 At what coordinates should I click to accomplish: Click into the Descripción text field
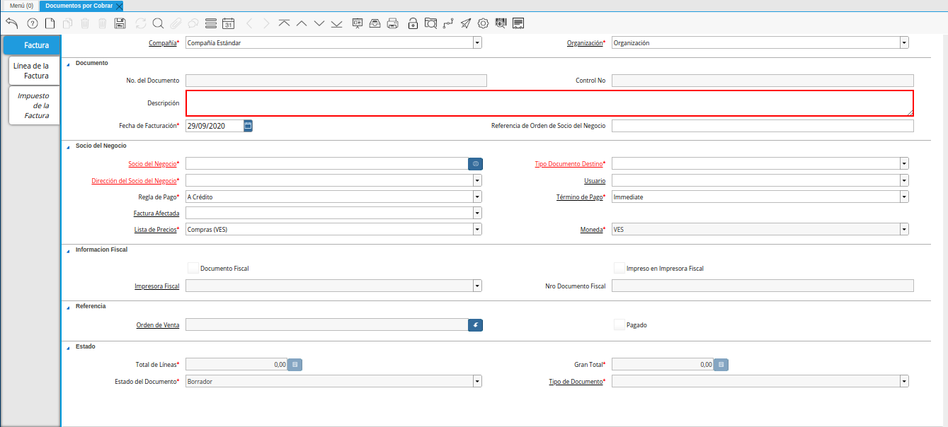[x=549, y=103]
